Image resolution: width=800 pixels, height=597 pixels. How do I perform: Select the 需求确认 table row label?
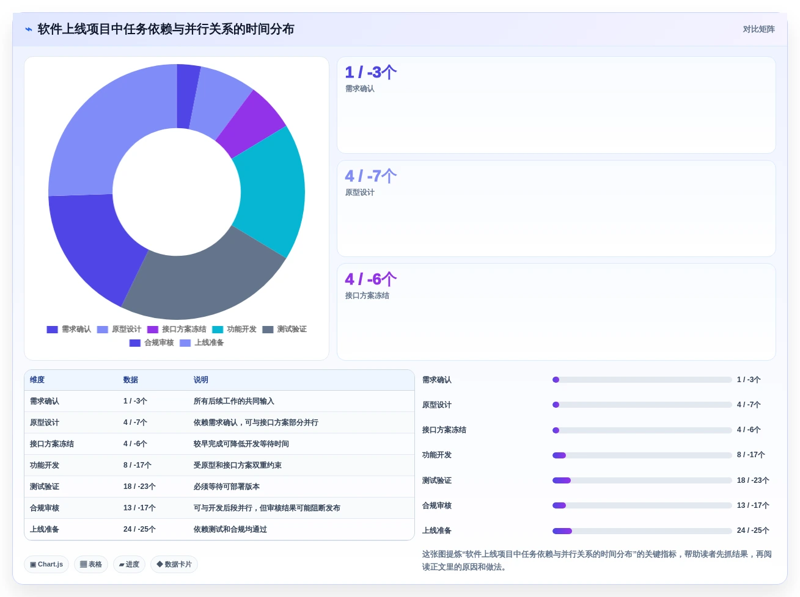pyautogui.click(x=45, y=401)
